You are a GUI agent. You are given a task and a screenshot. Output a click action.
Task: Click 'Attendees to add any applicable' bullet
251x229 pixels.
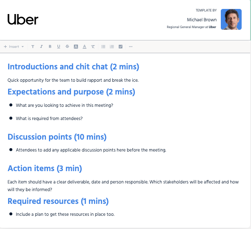point(91,150)
